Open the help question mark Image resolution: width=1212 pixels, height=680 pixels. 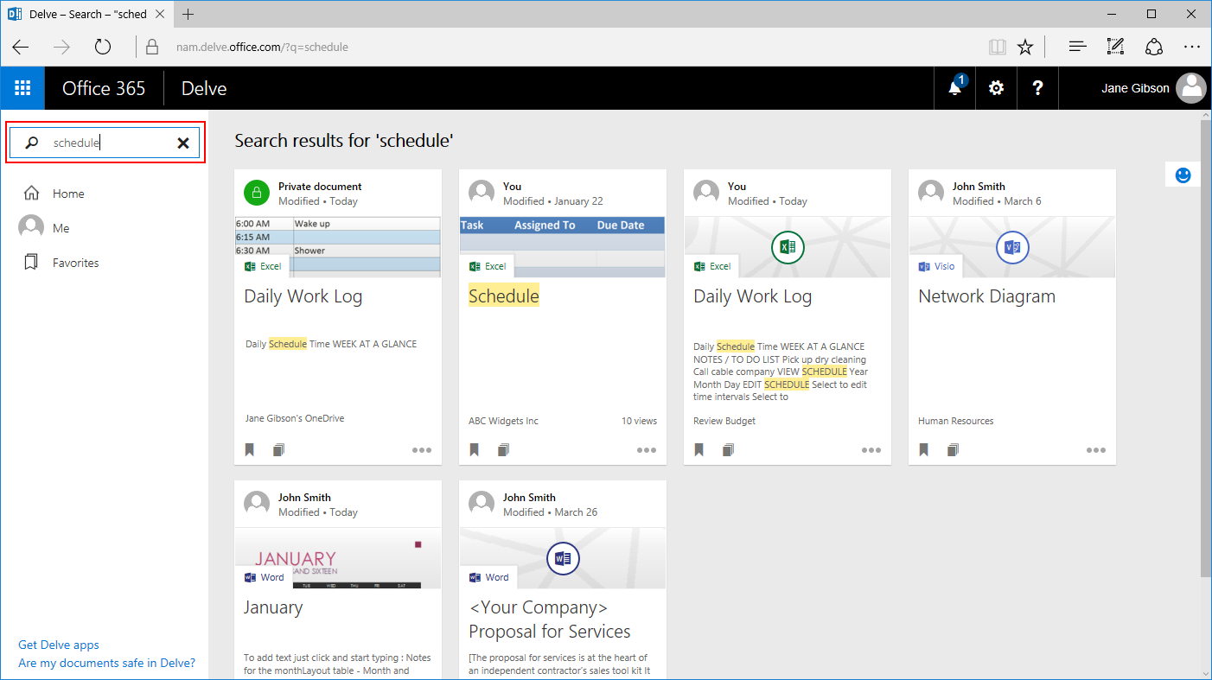[x=1037, y=88]
